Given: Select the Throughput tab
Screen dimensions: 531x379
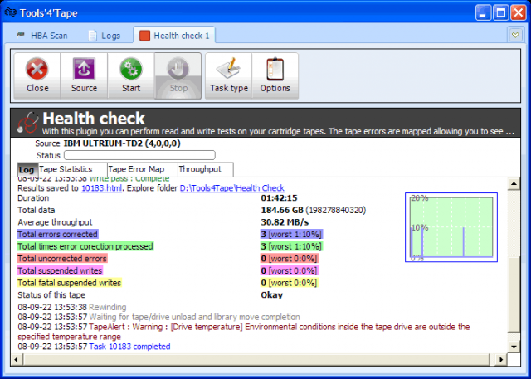Looking at the screenshot, I should [x=200, y=169].
